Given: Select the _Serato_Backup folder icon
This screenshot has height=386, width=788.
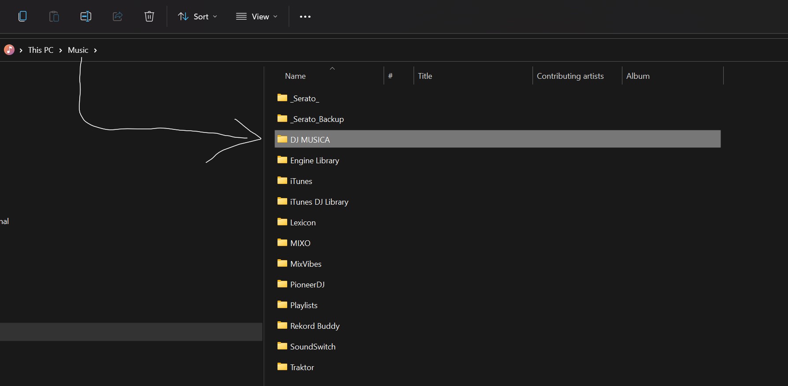Looking at the screenshot, I should point(282,118).
